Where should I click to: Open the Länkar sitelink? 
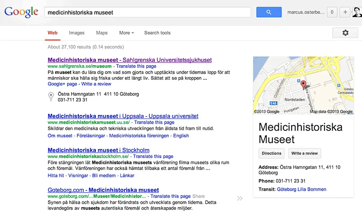pos(127,175)
